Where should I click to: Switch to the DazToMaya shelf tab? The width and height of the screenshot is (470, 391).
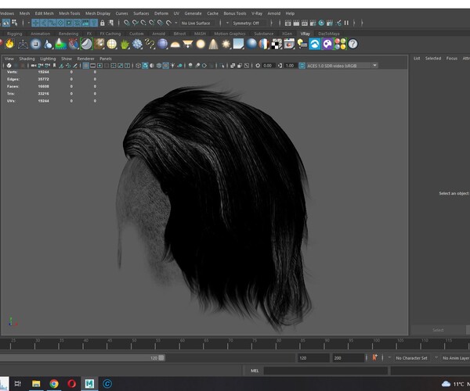(x=329, y=34)
